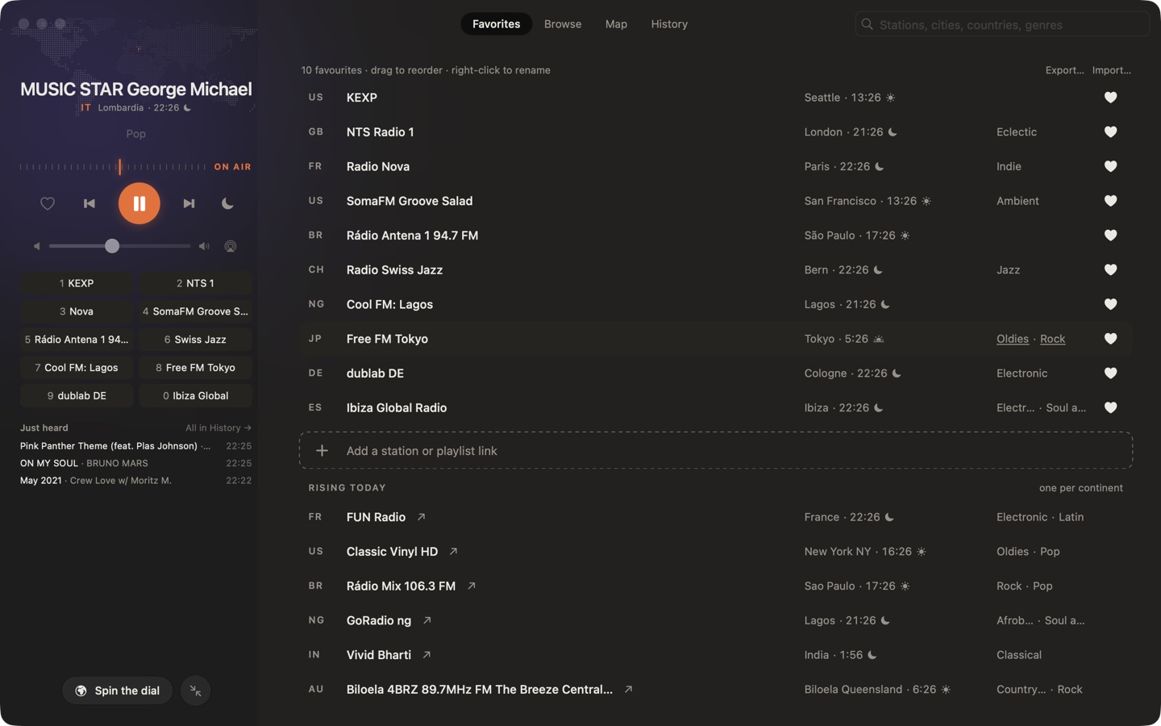Go to the previous station
This screenshot has width=1161, height=726.
[89, 203]
